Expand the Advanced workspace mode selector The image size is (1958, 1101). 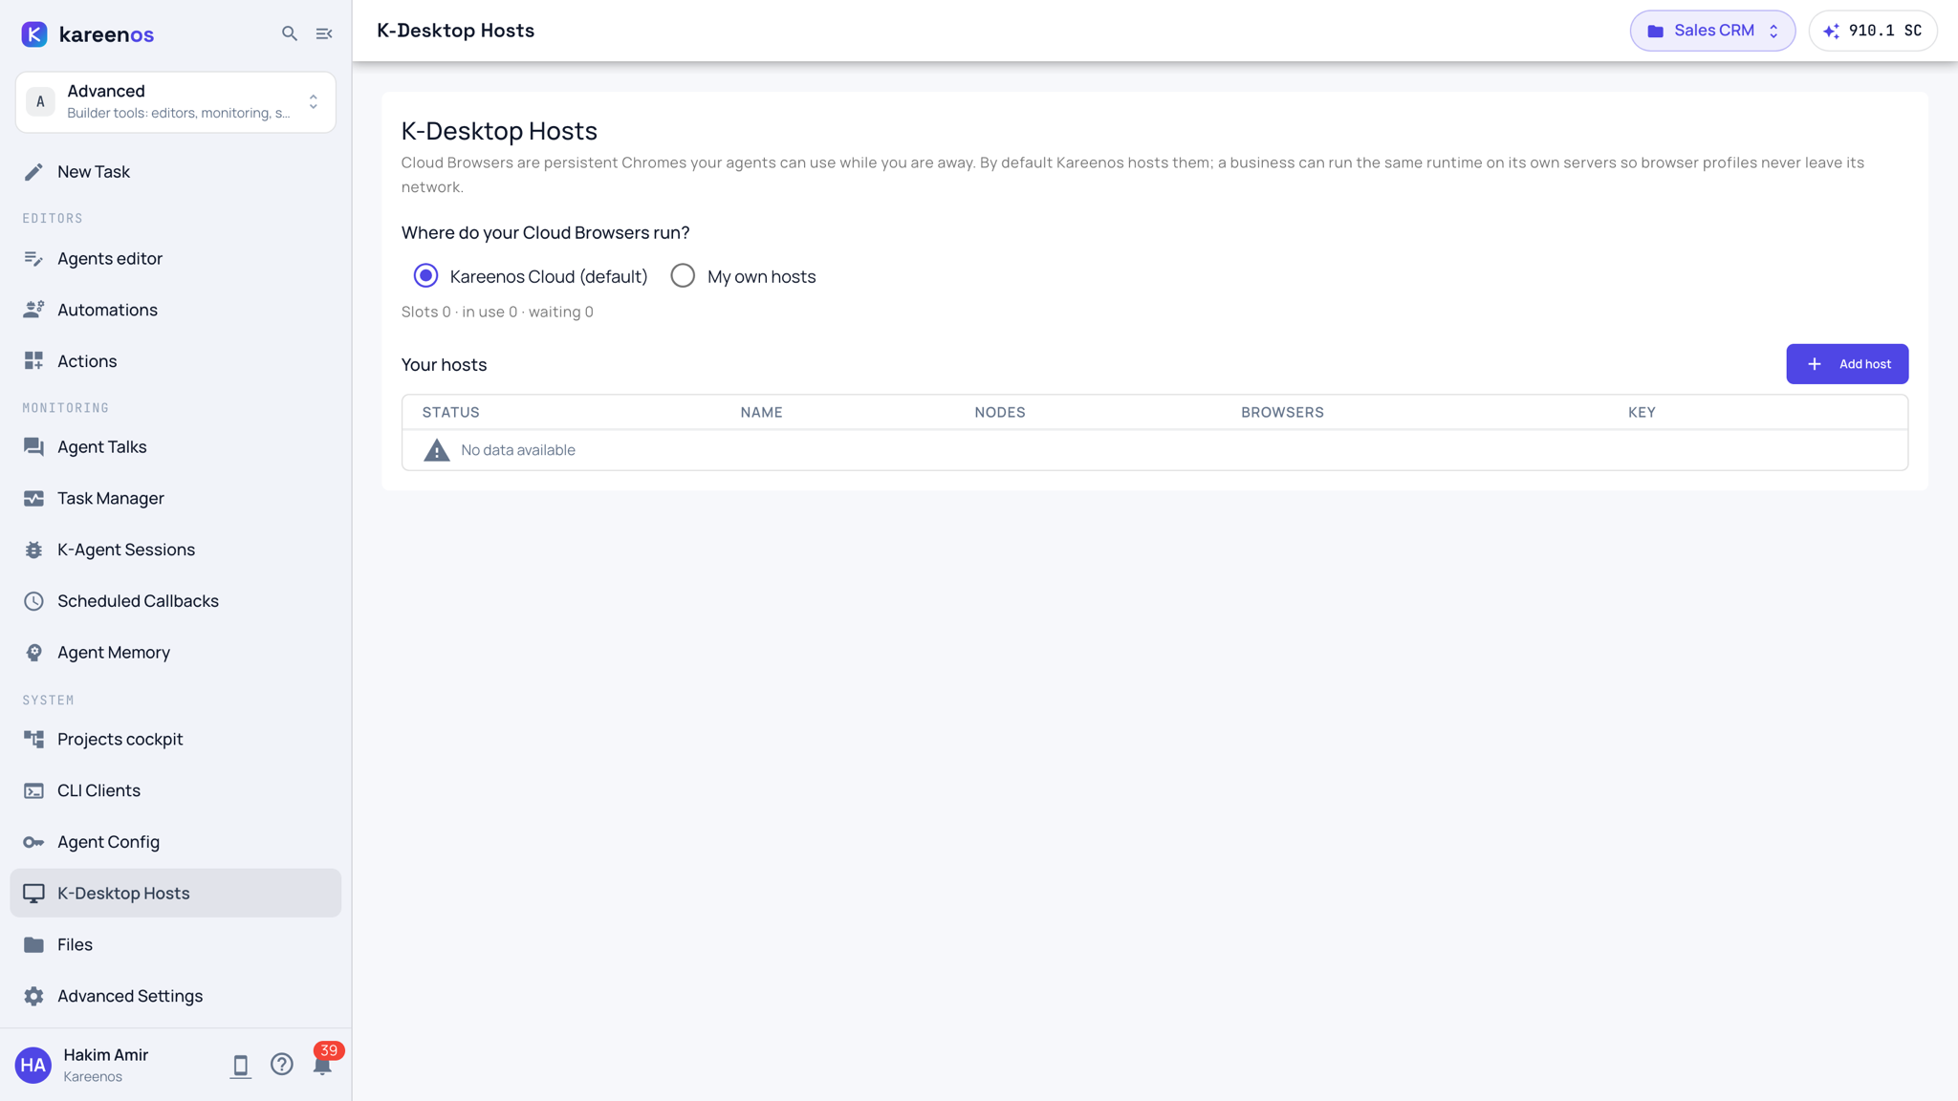point(176,102)
